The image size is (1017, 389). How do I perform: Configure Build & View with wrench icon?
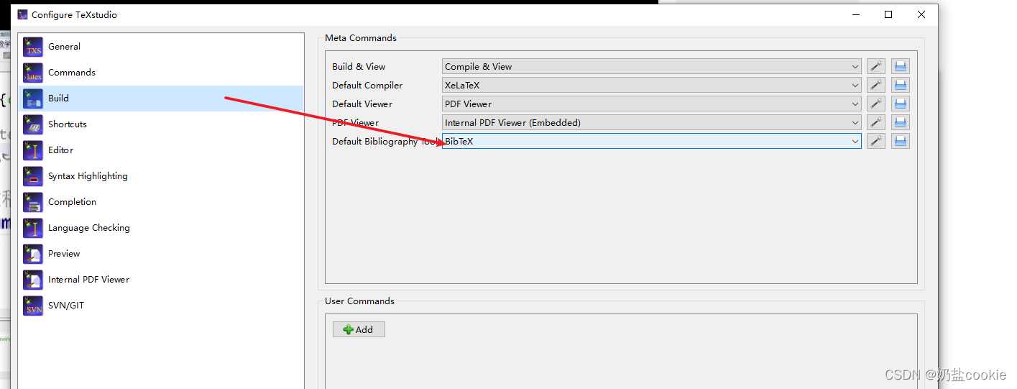[875, 66]
